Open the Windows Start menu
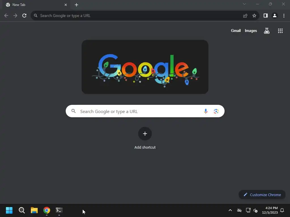This screenshot has height=217, width=290. click(9, 210)
